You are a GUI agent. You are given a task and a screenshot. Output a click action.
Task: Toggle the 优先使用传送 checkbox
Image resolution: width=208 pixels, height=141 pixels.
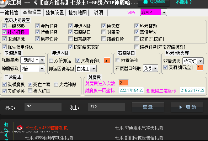(x=4, y=47)
